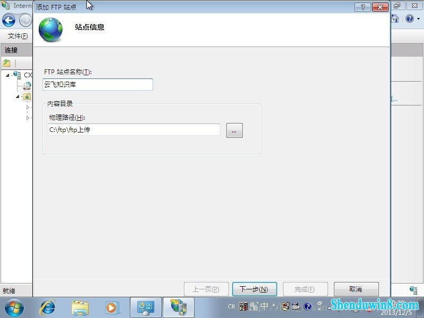The width and height of the screenshot is (424, 318).
Task: Click the connections toolbar folder icon
Action: click(x=6, y=63)
